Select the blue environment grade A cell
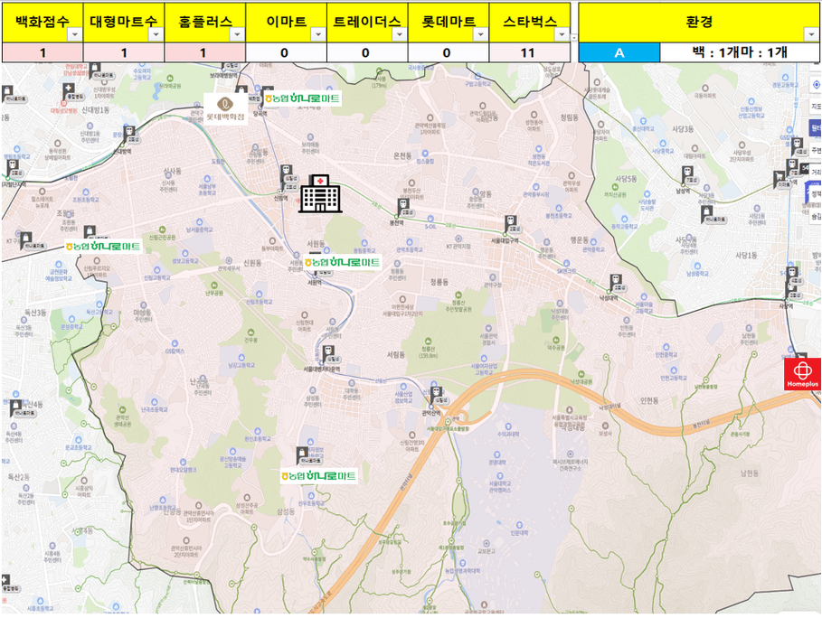Image resolution: width=822 pixels, height=618 pixels. 619,53
